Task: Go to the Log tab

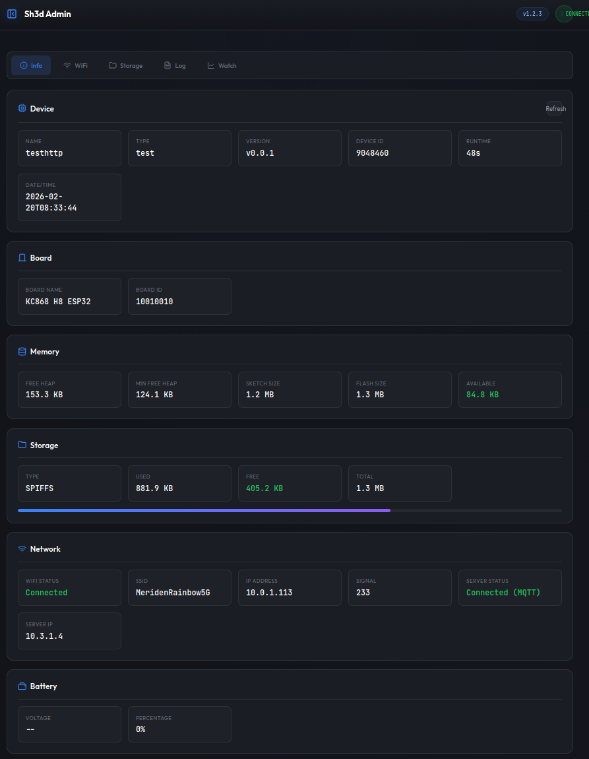Action: coord(175,66)
